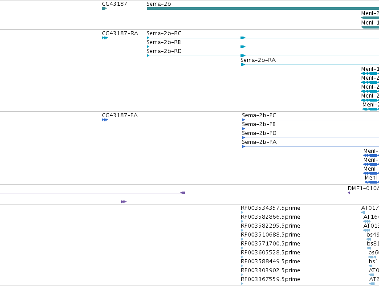
Task: Select the CG43187 gene label
Action: point(114,4)
